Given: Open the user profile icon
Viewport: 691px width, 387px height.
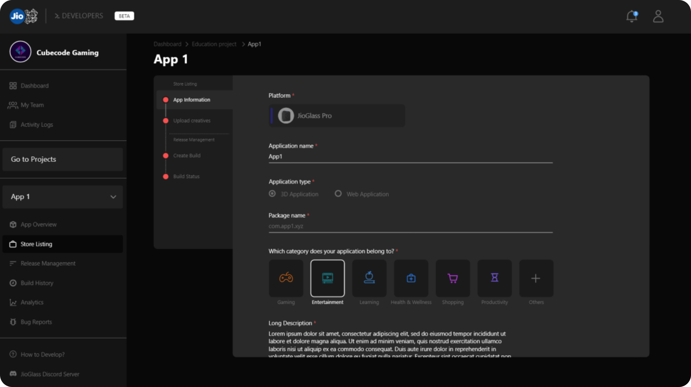Looking at the screenshot, I should click(658, 16).
